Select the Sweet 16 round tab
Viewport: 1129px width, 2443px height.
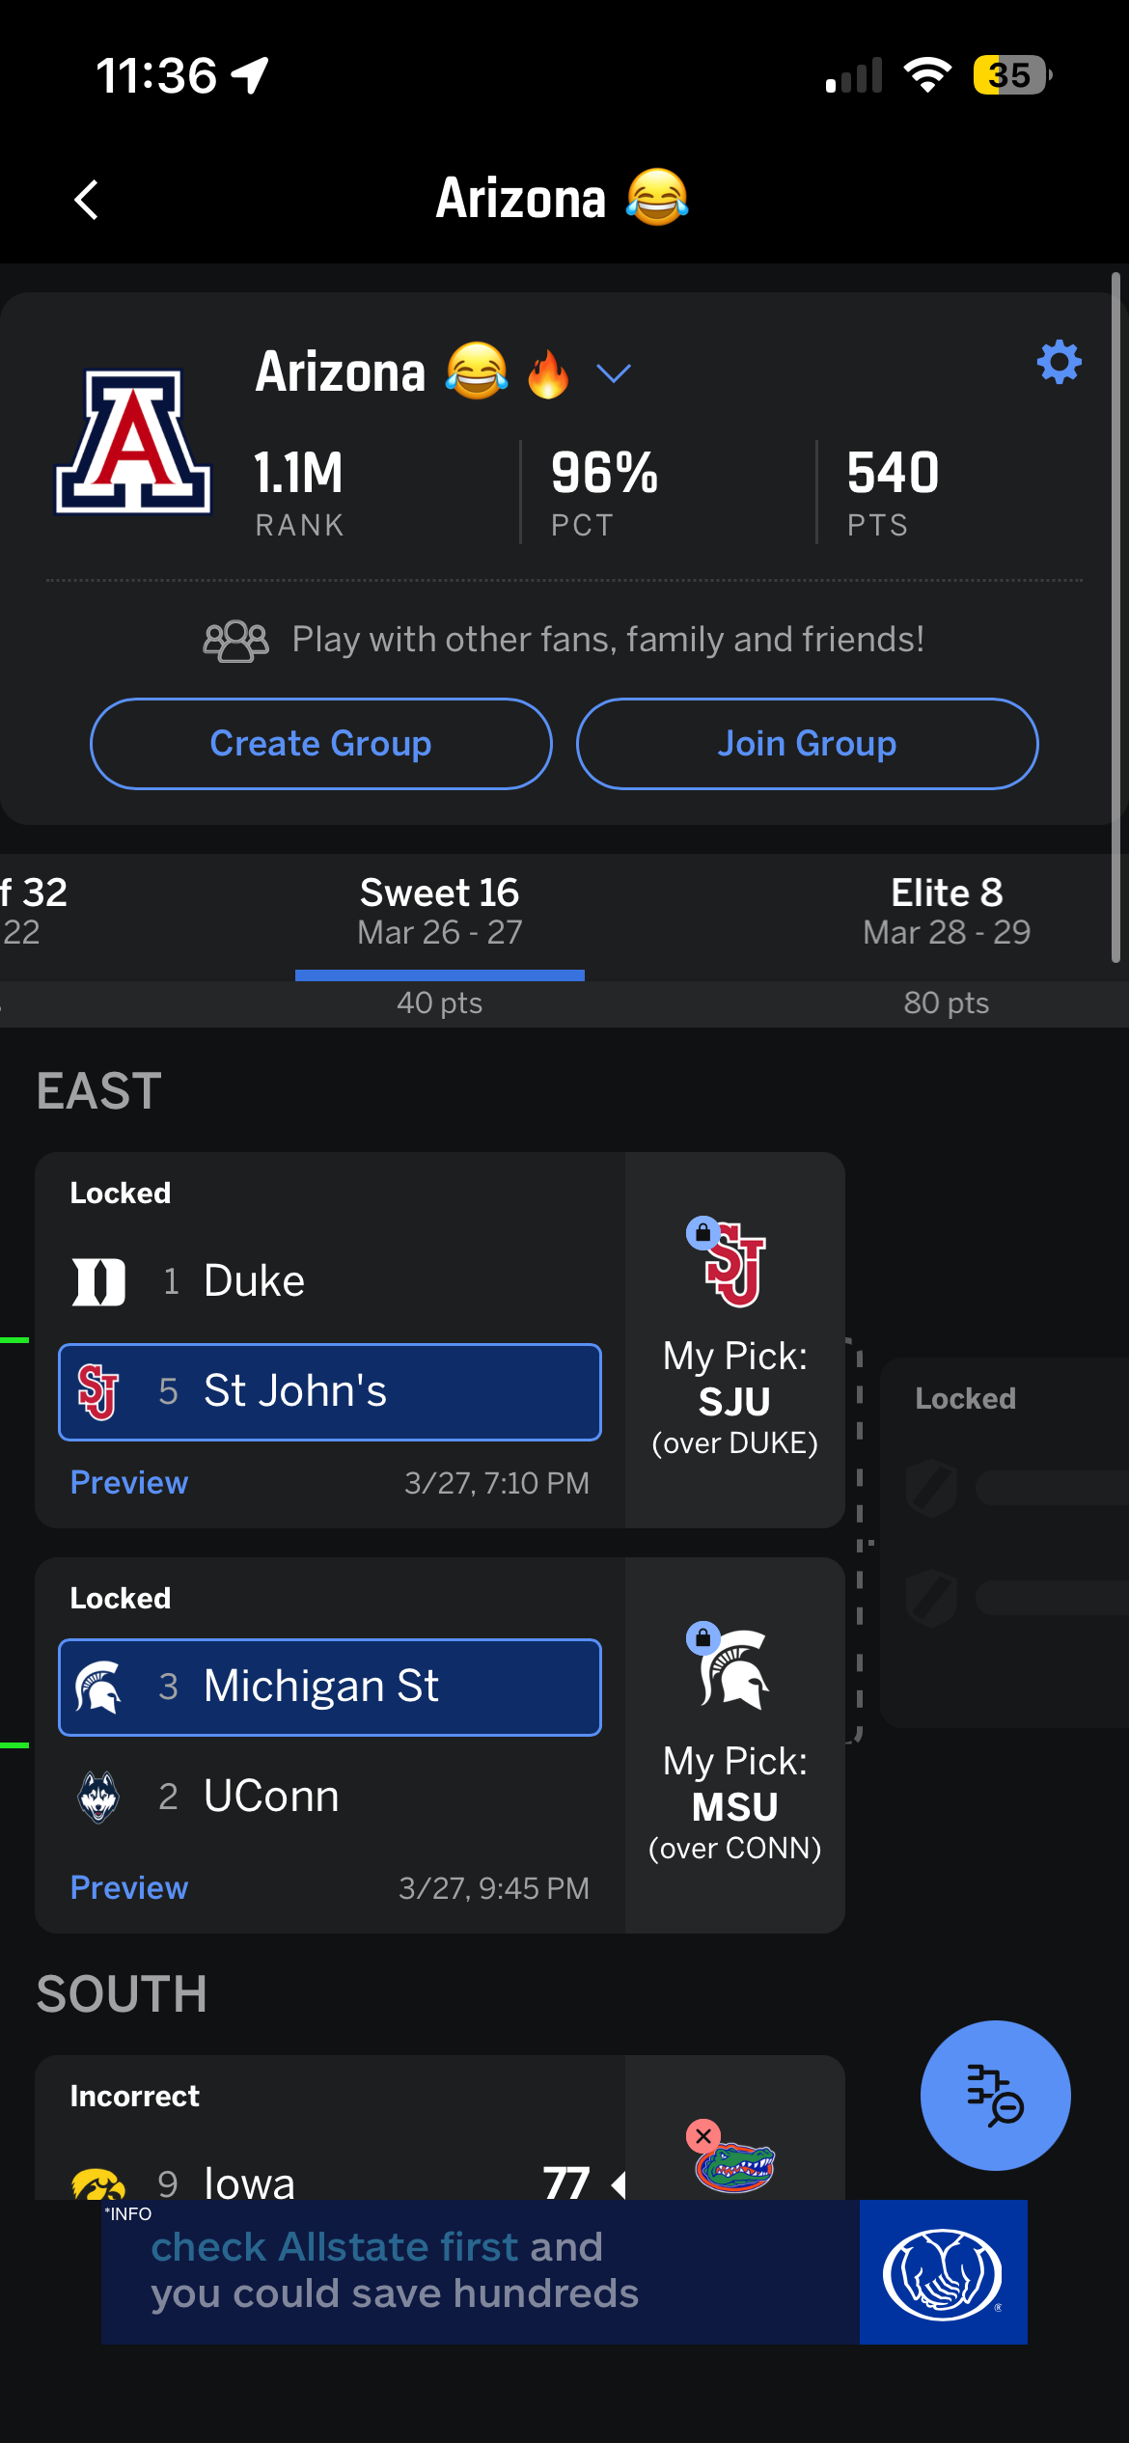pyautogui.click(x=439, y=911)
